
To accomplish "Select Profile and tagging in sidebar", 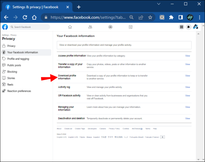I will (18, 59).
